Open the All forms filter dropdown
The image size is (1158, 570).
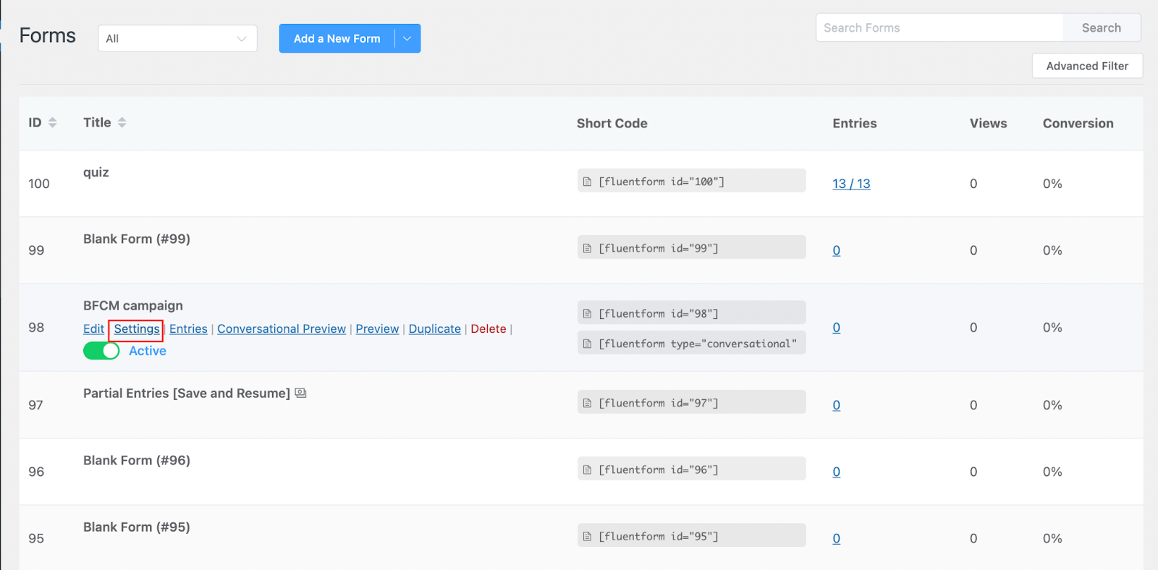tap(177, 38)
